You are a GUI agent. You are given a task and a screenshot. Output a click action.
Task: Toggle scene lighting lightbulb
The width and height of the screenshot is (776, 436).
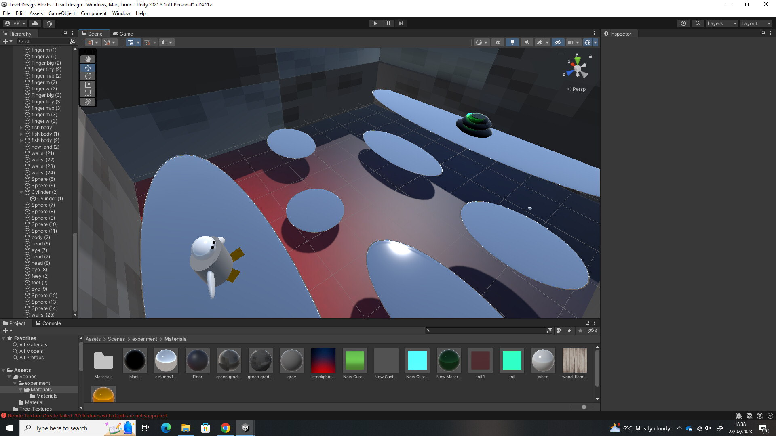512,42
